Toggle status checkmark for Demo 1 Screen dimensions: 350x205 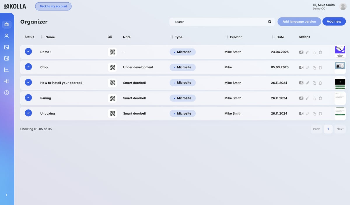point(28,51)
